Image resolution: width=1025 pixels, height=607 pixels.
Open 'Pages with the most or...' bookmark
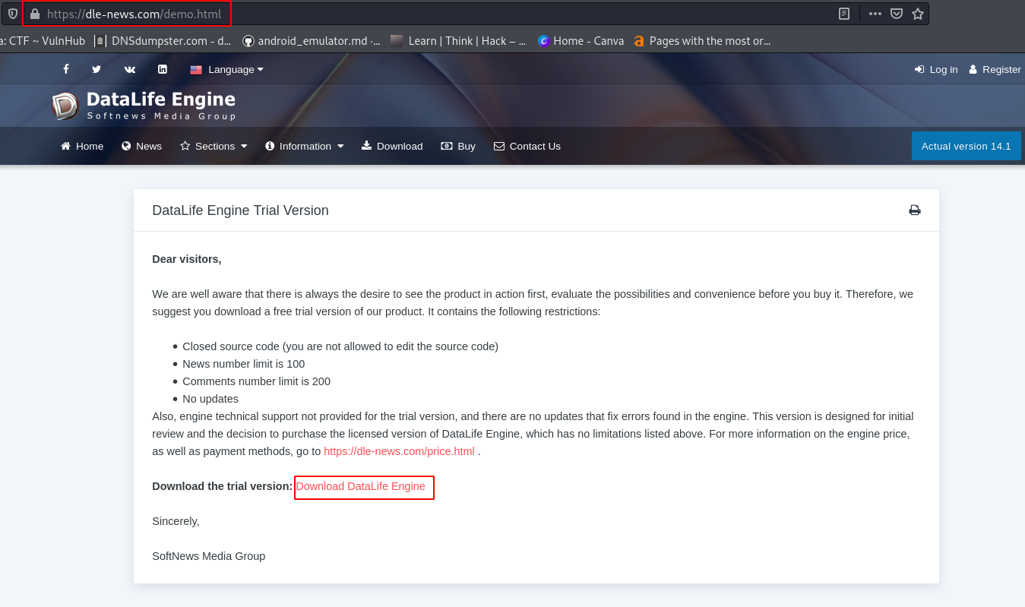point(702,41)
